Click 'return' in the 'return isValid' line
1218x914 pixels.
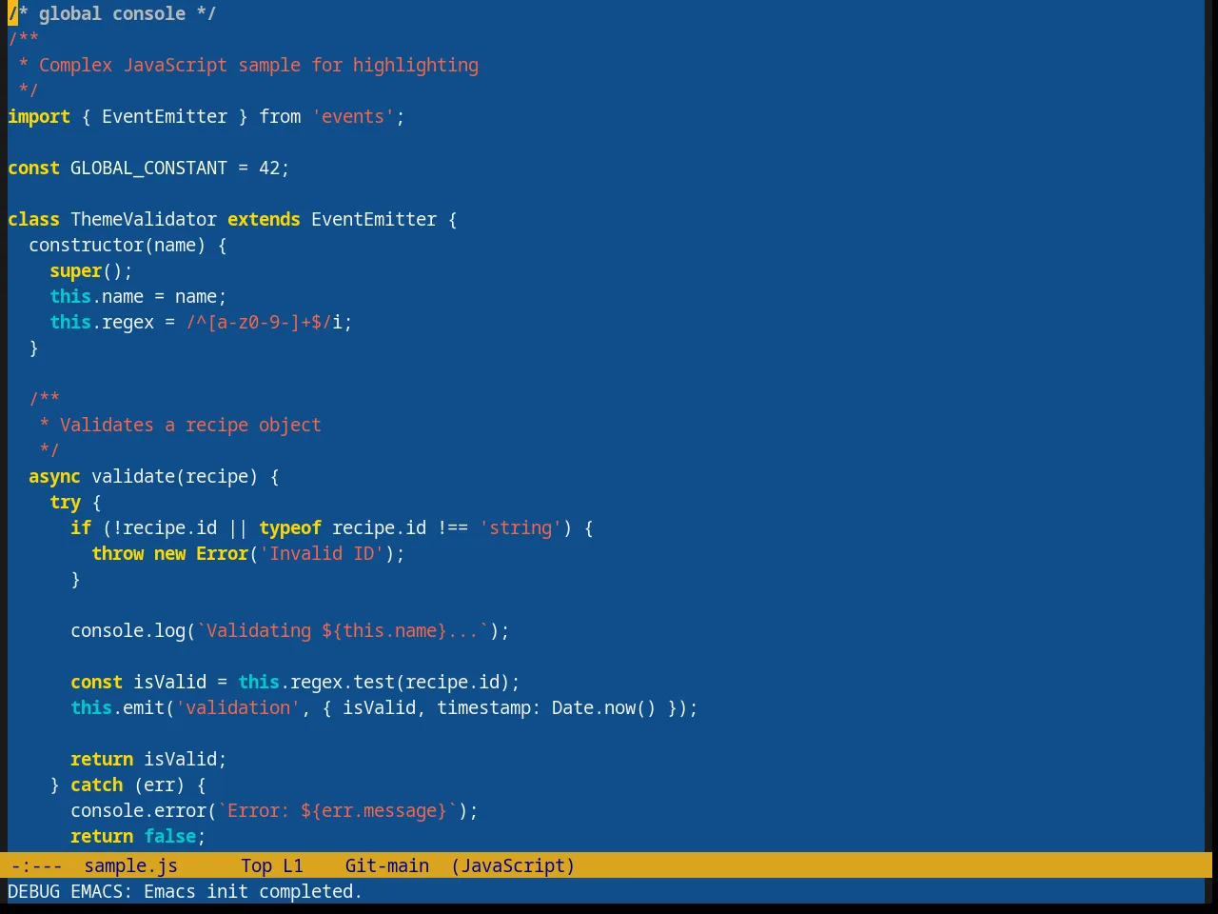[x=102, y=759]
